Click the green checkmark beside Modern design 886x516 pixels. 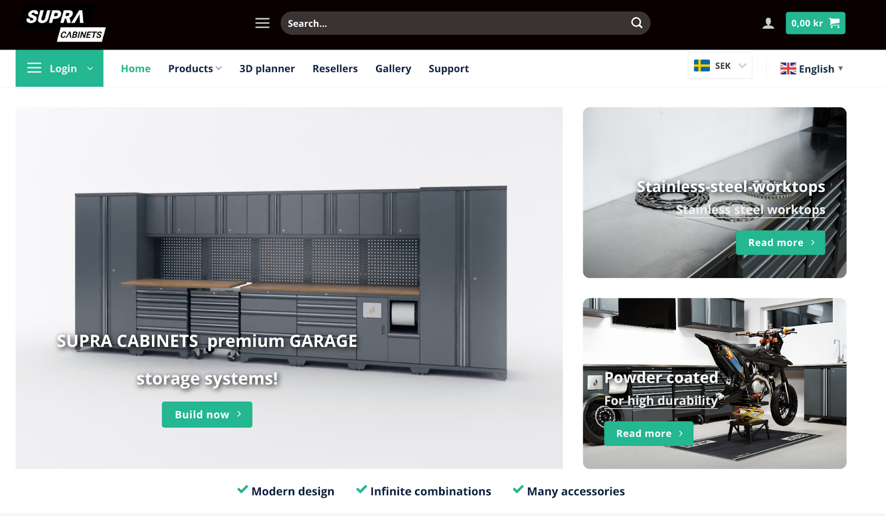pos(241,489)
